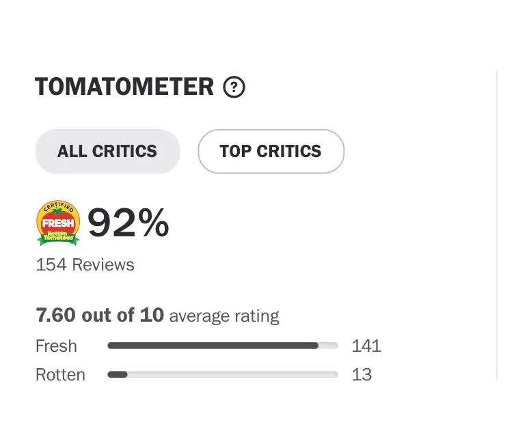
Task: Click the TOMATOMETER heading
Action: tap(124, 87)
